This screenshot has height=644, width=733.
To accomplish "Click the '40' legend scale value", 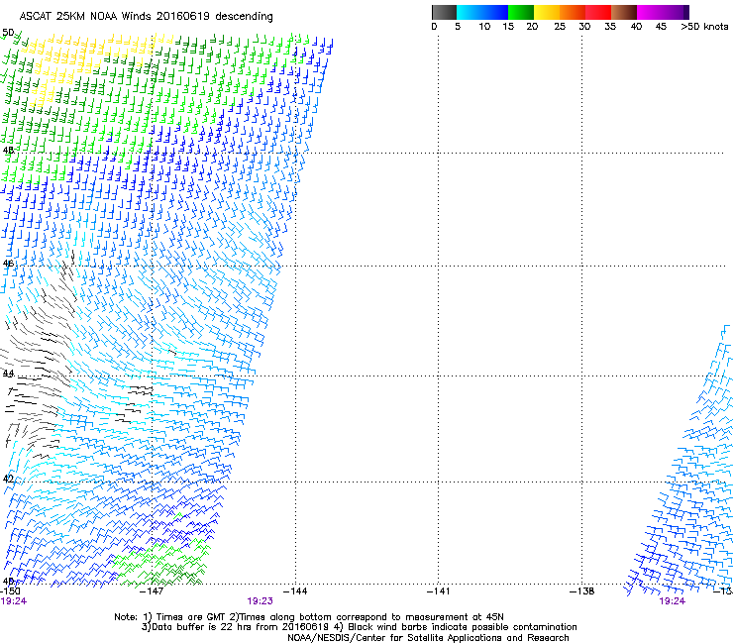I will [x=636, y=27].
